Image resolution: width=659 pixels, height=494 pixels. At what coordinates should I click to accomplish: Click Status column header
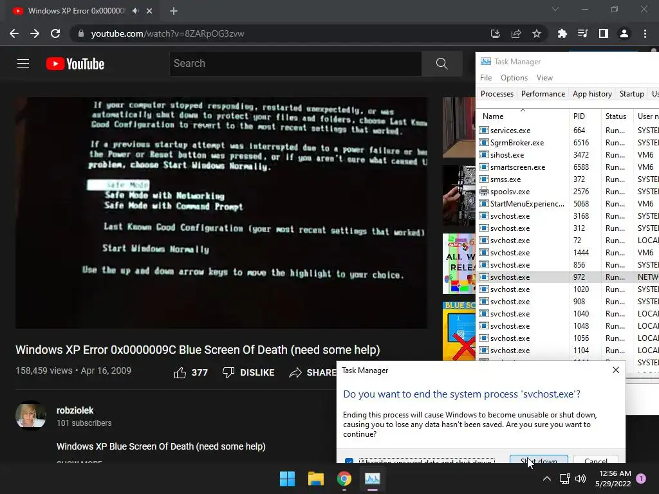(616, 116)
